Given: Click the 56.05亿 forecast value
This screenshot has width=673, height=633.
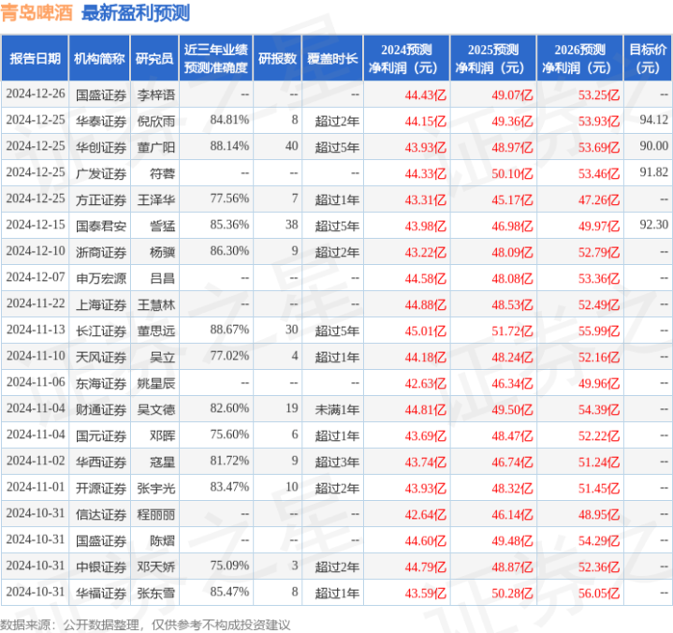Looking at the screenshot, I should pyautogui.click(x=599, y=593).
